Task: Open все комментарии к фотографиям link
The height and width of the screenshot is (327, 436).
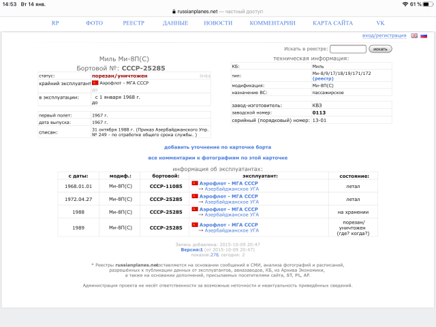Action: pyautogui.click(x=218, y=157)
